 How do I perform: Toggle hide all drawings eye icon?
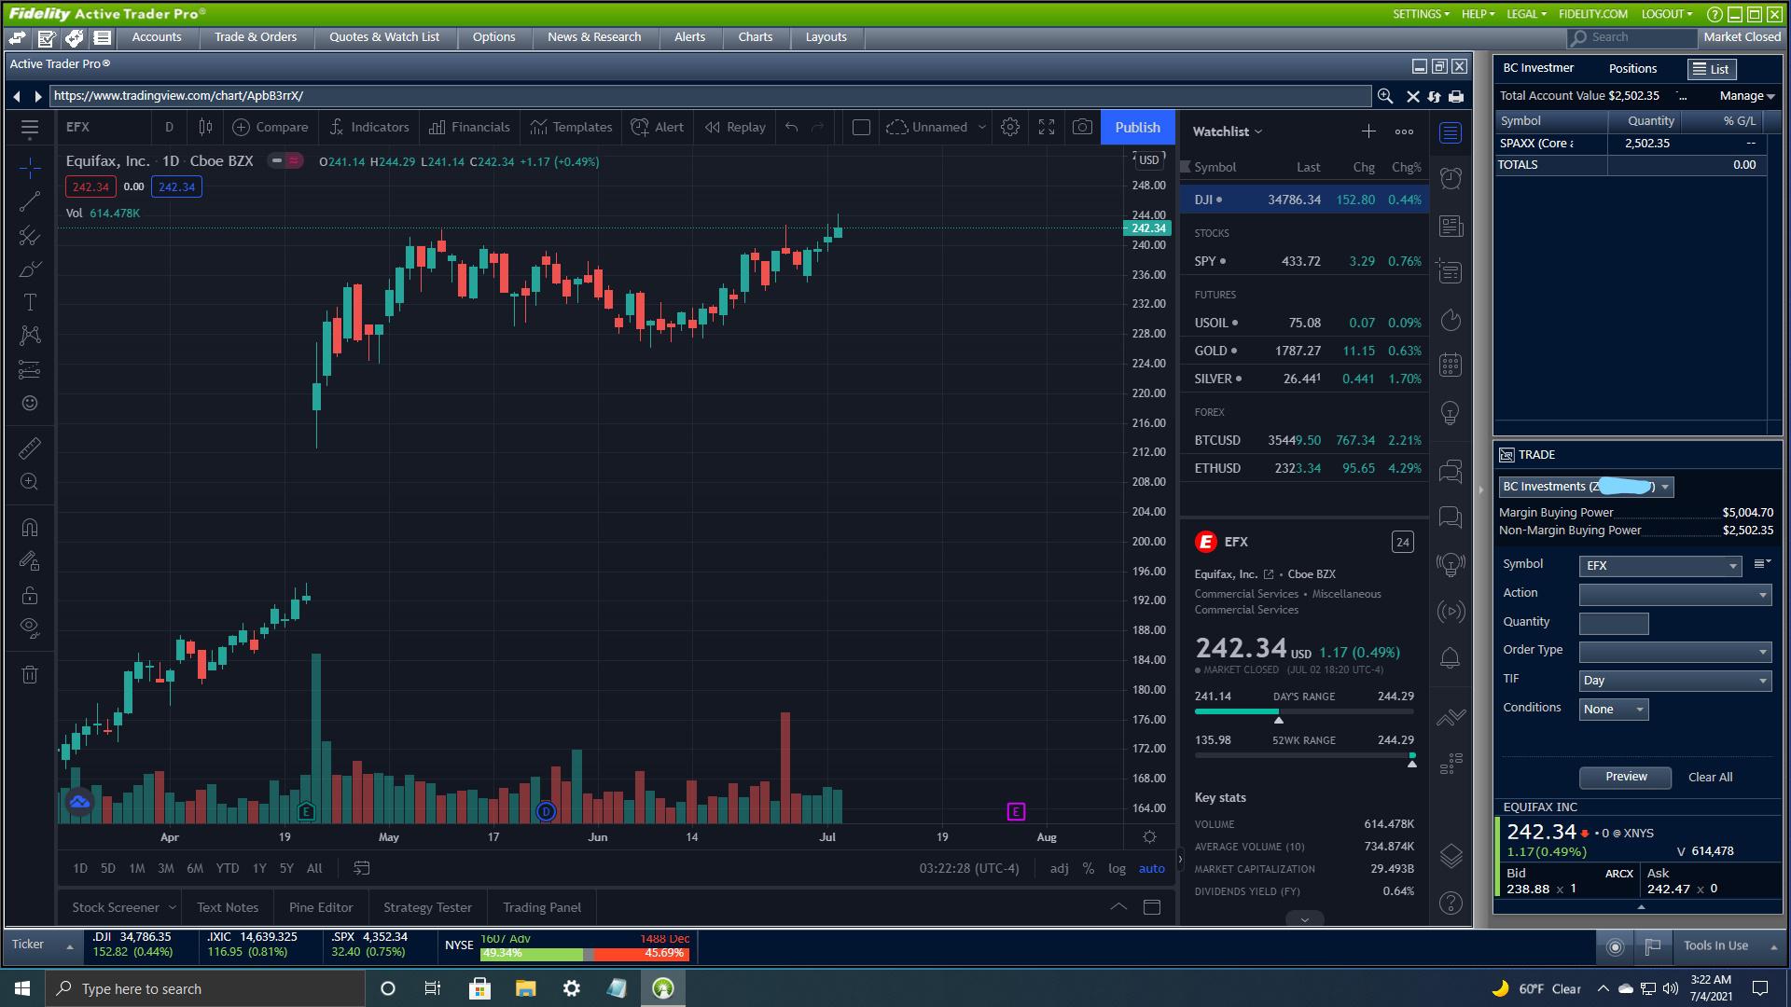pyautogui.click(x=30, y=628)
